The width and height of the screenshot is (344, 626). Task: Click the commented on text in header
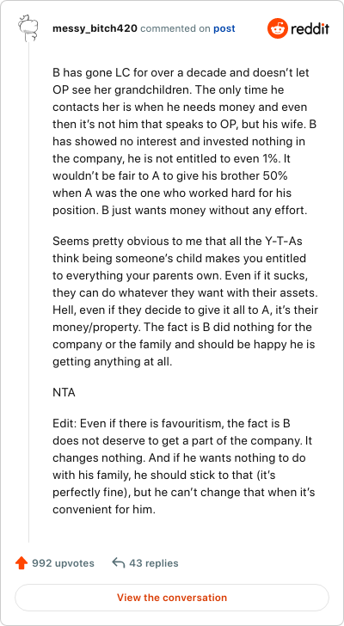point(175,28)
